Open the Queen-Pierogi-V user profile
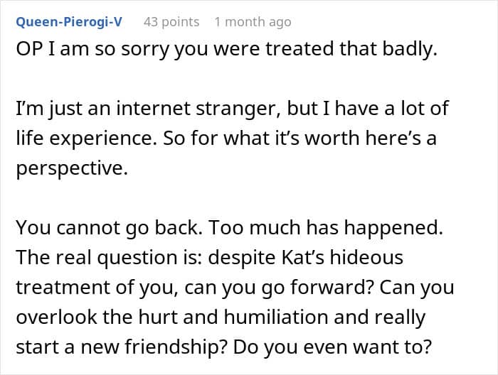Screen dimensions: 498x375 tap(68, 22)
